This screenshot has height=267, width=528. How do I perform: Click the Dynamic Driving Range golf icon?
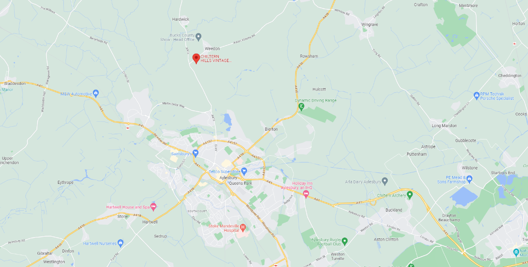301,106
